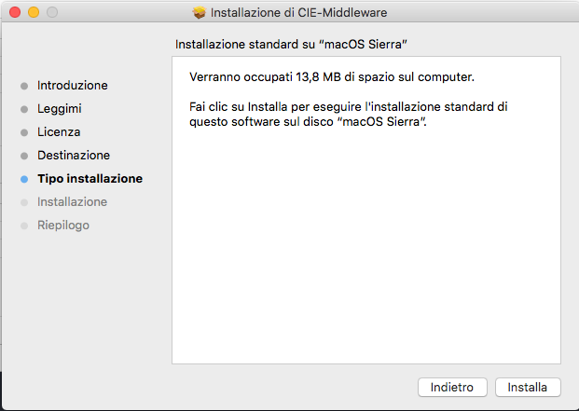
Task: Select the Leggimi step in sidebar
Action: pos(60,109)
